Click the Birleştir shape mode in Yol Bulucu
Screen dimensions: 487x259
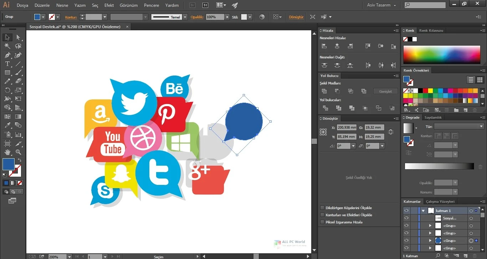click(324, 91)
